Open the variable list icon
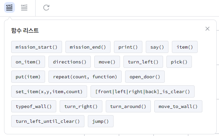Screen dimensions: 219x136 (24, 7)
